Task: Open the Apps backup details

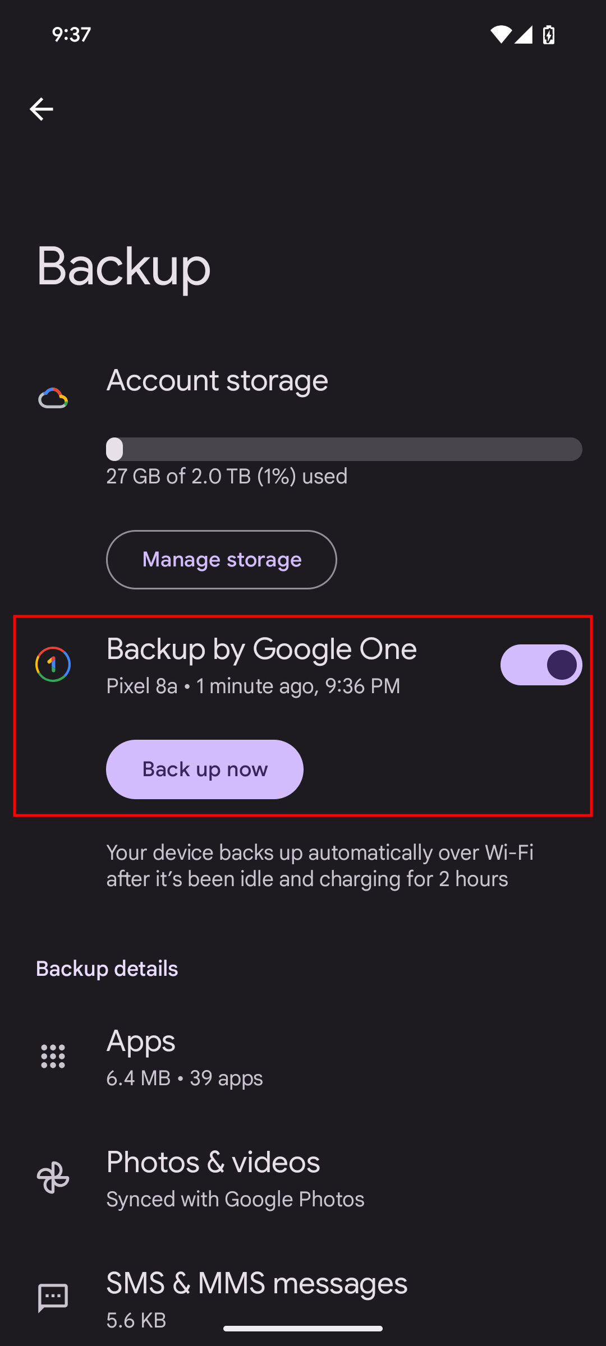Action: (x=185, y=1058)
